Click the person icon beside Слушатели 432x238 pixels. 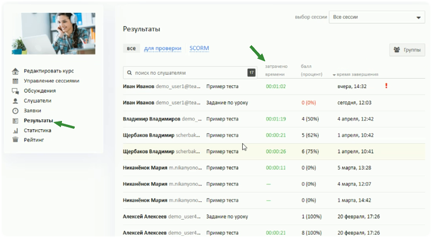coord(15,101)
